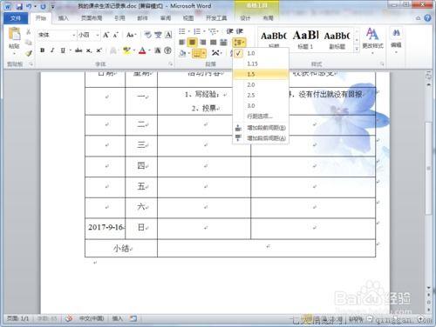Image resolution: width=436 pixels, height=327 pixels.
Task: Click the Decrease Indent icon
Action: pos(229,31)
